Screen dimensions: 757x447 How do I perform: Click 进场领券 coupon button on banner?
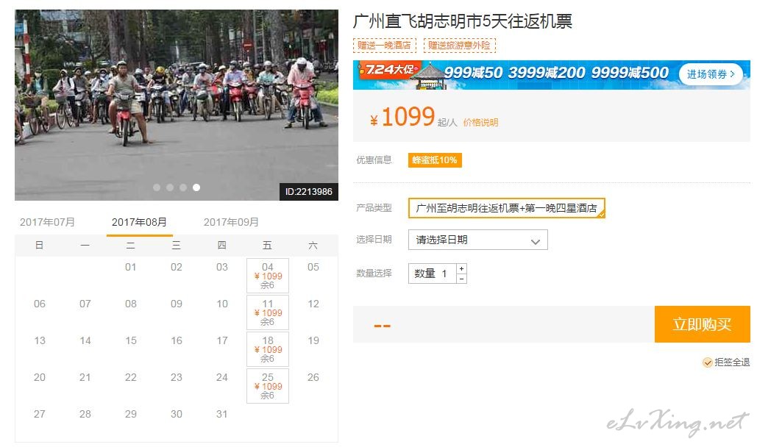coord(710,74)
